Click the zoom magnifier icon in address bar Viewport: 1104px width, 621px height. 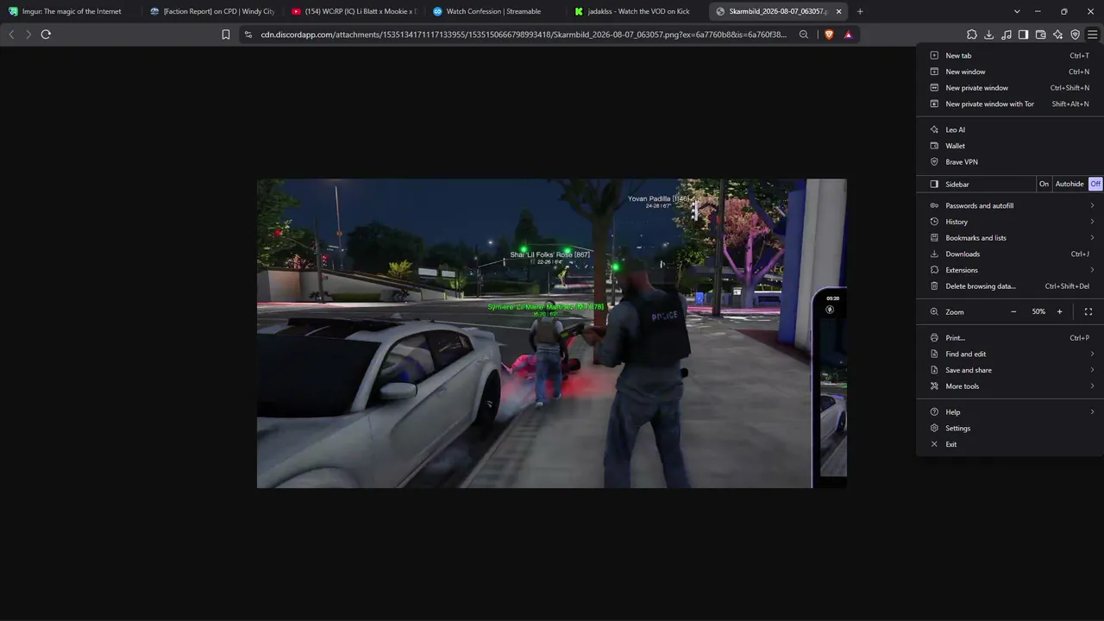tap(804, 34)
